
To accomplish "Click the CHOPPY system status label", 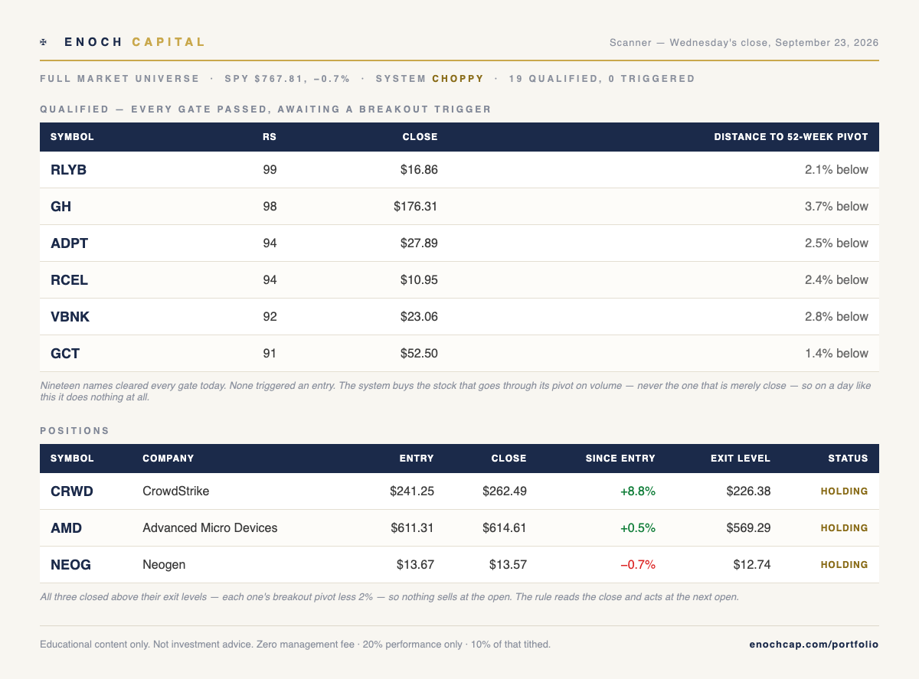I will tap(458, 79).
